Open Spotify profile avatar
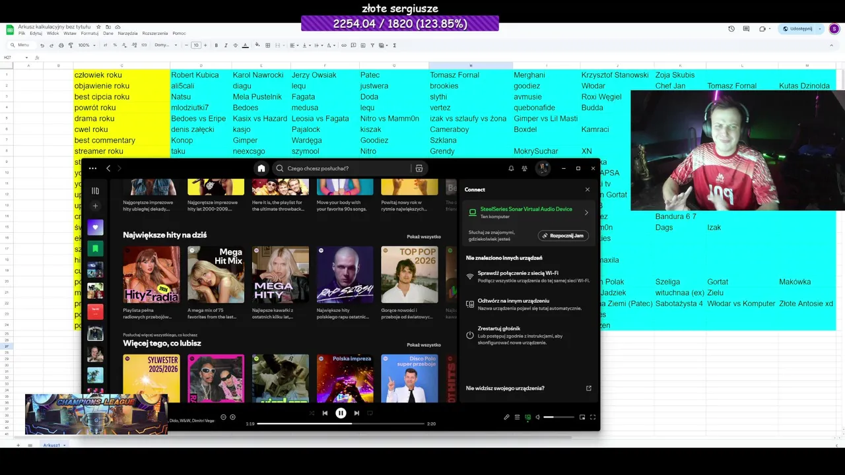 (x=543, y=168)
